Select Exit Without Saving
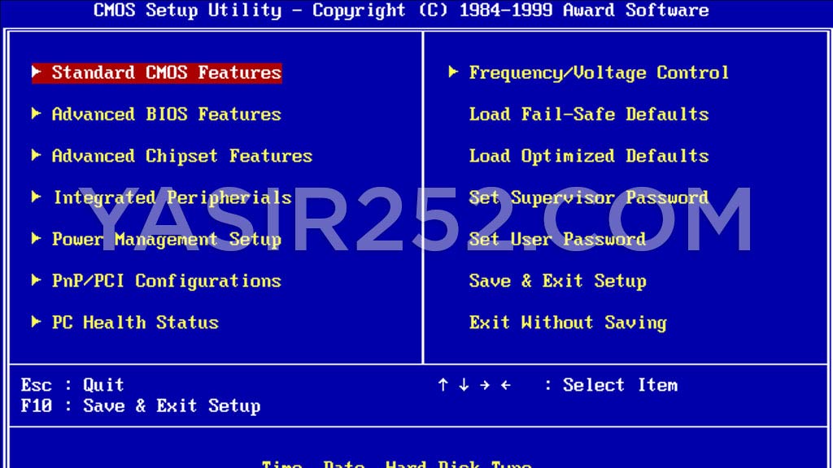833x468 pixels. [567, 322]
